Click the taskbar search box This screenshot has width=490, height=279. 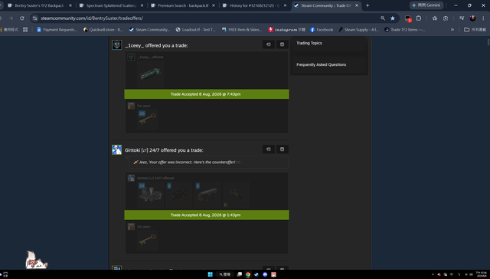[224, 274]
